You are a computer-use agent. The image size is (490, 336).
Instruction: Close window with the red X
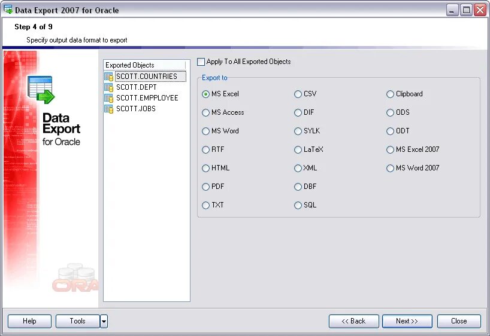pyautogui.click(x=480, y=10)
